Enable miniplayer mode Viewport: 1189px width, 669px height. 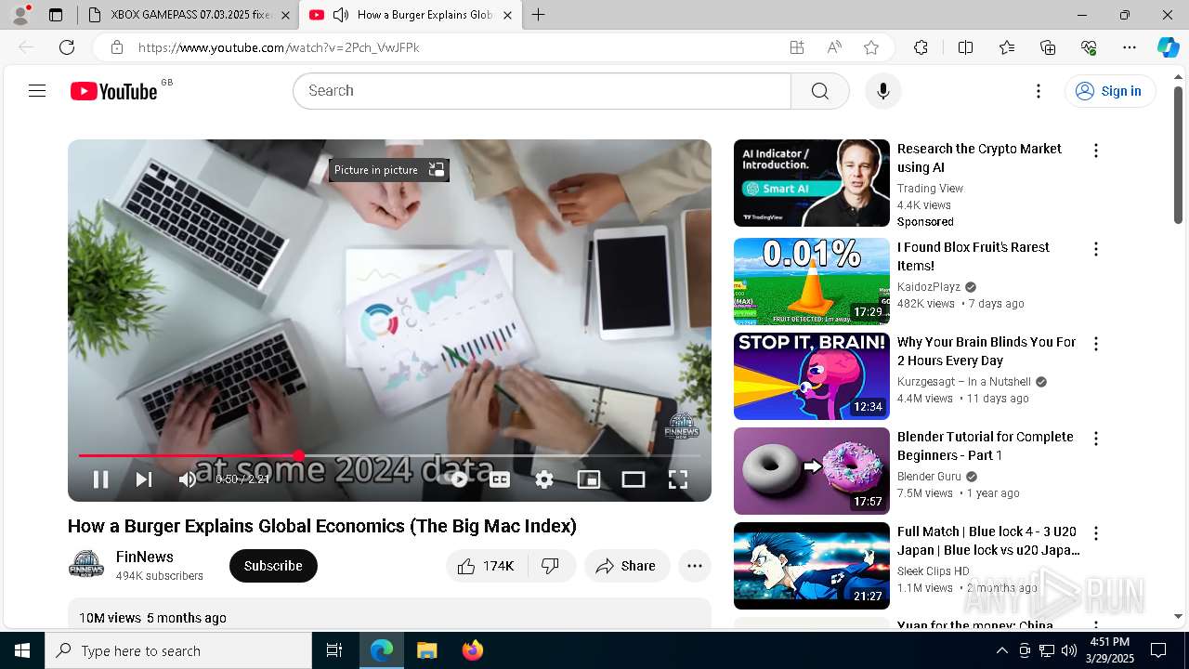pyautogui.click(x=589, y=479)
